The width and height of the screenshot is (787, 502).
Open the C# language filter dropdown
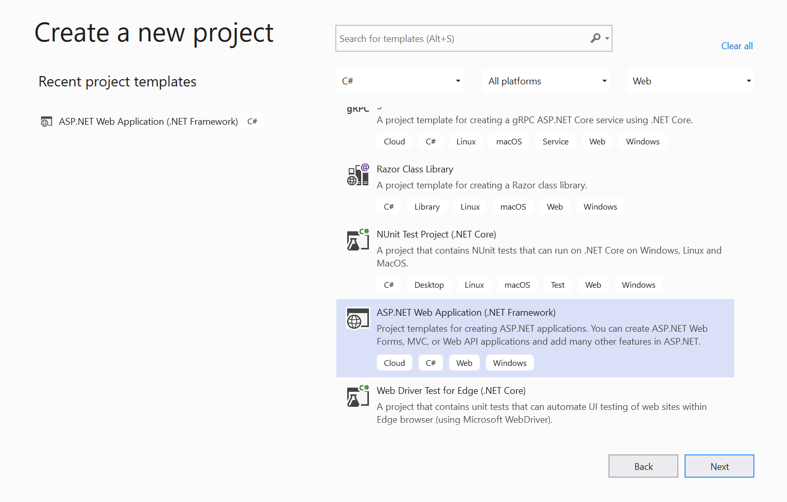pyautogui.click(x=399, y=81)
